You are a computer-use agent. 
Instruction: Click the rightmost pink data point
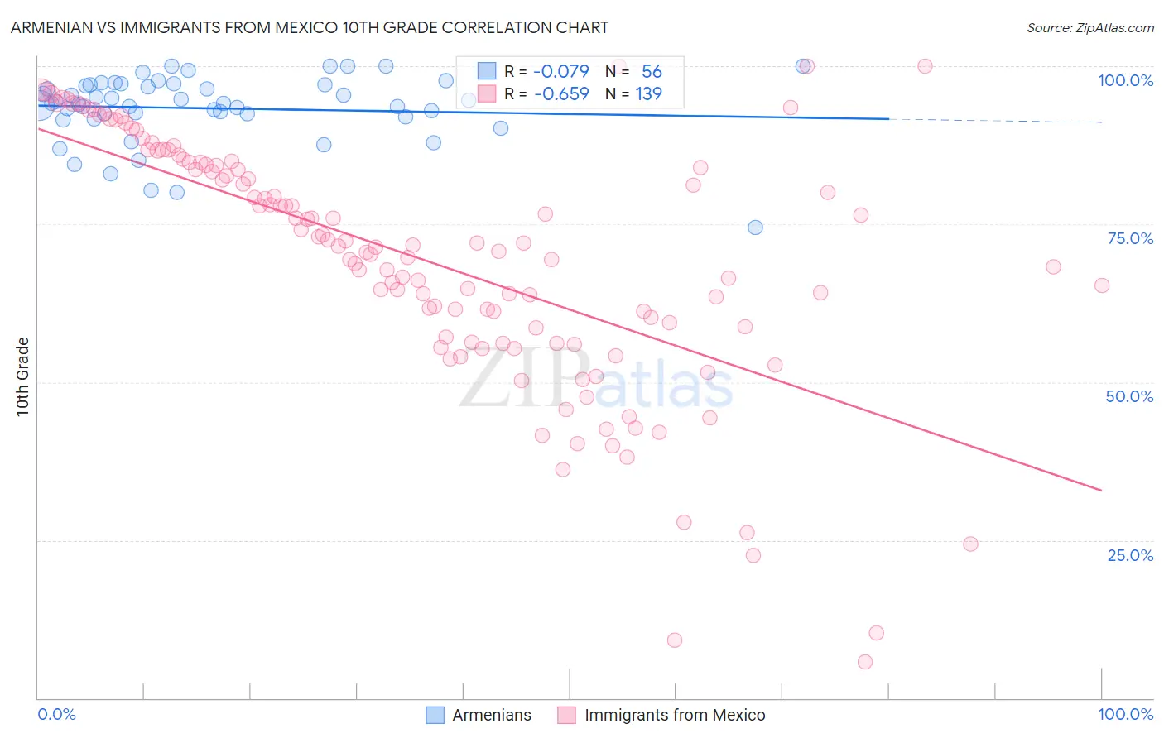point(1102,285)
